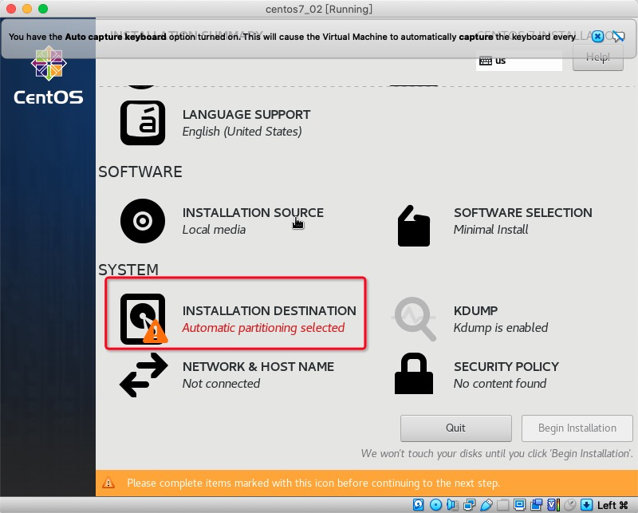Click 'Automatic partitioning selected' warning text
Screen dimensions: 638x513
[x=263, y=328]
